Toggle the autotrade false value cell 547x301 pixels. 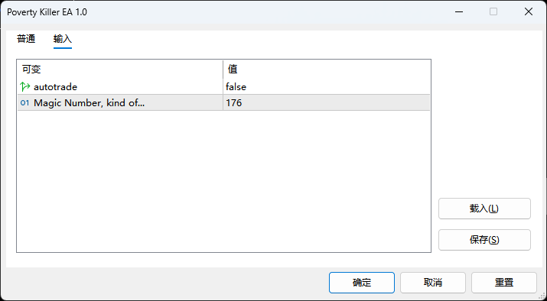326,86
